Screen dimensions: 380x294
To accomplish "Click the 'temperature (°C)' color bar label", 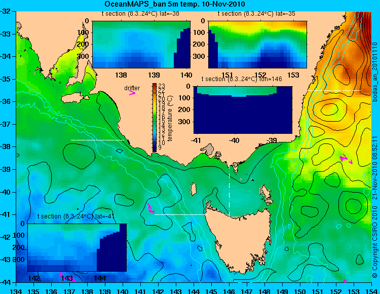I will 170,118.
